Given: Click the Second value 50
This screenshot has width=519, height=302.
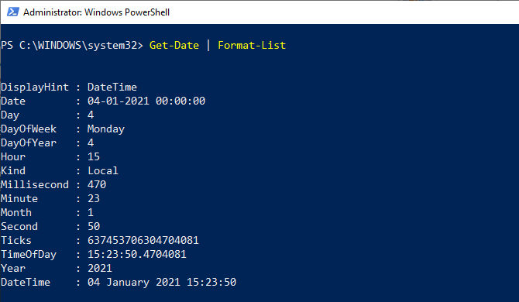Looking at the screenshot, I should point(94,226).
